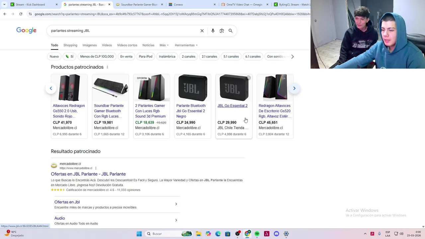The width and height of the screenshot is (425, 239).
Task: Show hidden system tray icons chevron
Action: pyautogui.click(x=365, y=234)
